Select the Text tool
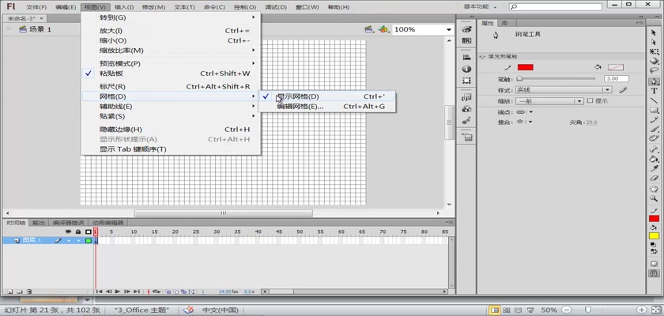 point(654,91)
